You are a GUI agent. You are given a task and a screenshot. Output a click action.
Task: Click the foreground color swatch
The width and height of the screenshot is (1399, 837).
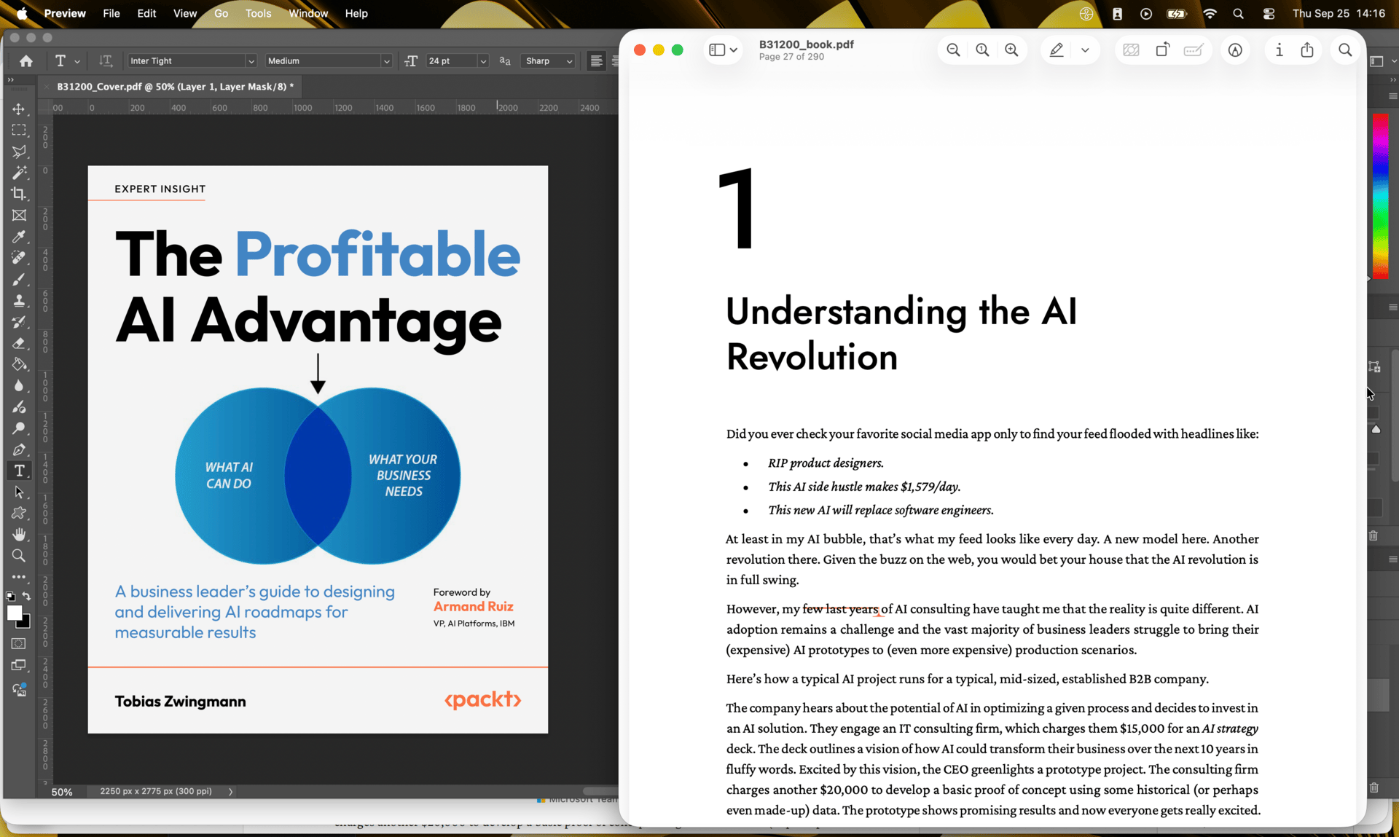tap(14, 613)
